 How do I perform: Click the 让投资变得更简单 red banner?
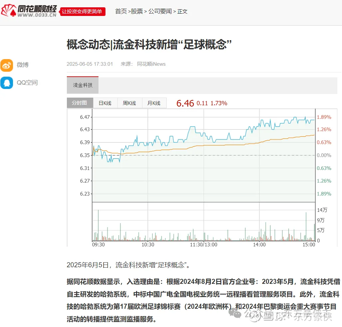coord(82,12)
